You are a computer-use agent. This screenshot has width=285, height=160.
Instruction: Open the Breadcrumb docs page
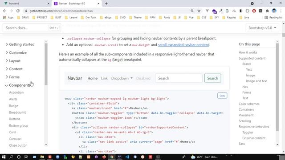pos(18,112)
